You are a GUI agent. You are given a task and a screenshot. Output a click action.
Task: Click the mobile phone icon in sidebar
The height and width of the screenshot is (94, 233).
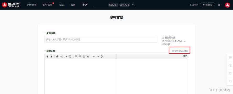pyautogui.click(x=230, y=73)
